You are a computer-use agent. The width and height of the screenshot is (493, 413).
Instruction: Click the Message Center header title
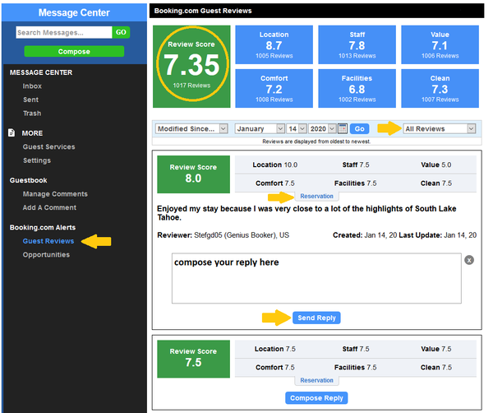pos(74,12)
